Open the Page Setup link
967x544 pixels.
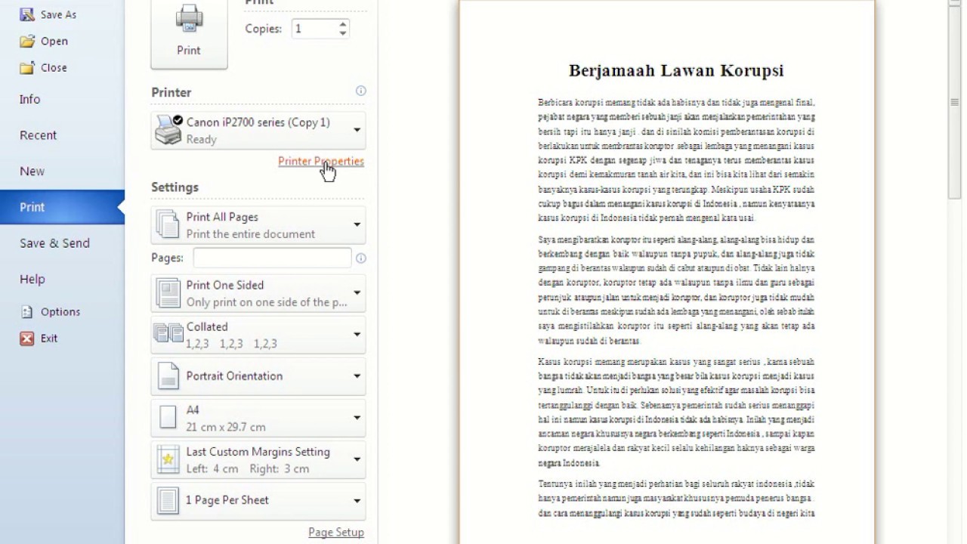336,532
